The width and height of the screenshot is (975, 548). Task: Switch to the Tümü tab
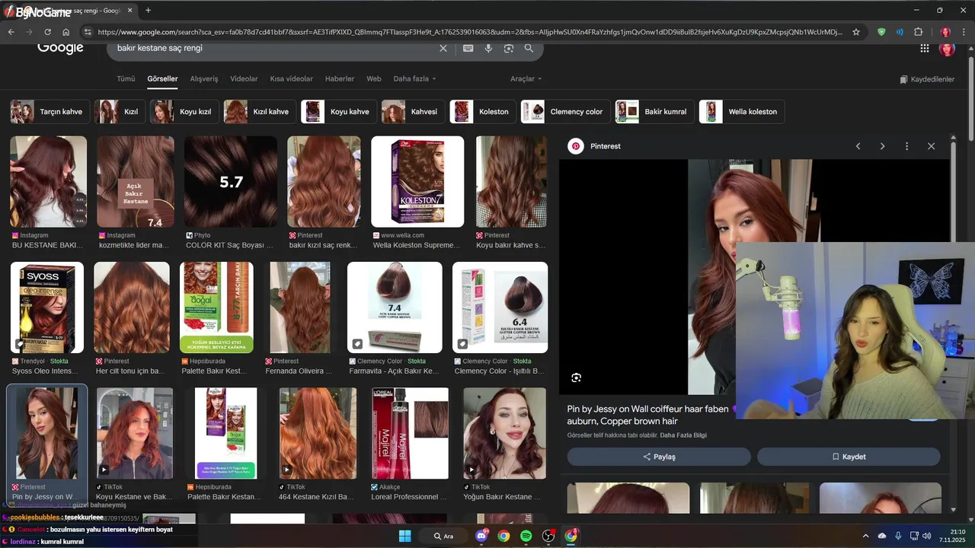tap(126, 79)
